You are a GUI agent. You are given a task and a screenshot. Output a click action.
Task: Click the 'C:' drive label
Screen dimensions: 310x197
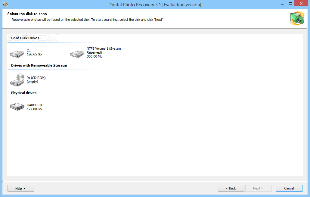tap(28, 50)
